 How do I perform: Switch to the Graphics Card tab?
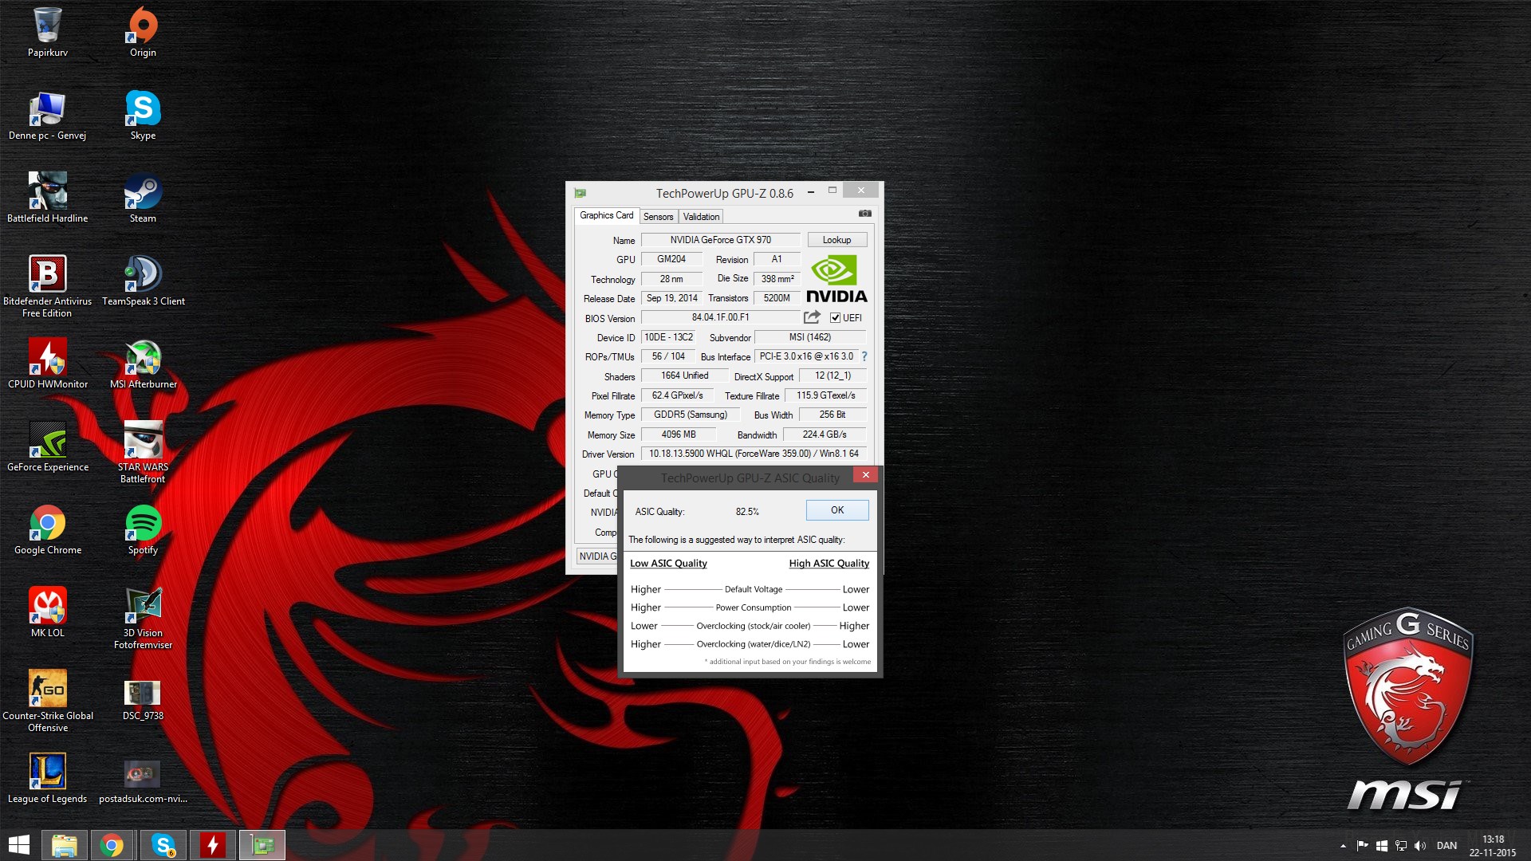pyautogui.click(x=606, y=215)
